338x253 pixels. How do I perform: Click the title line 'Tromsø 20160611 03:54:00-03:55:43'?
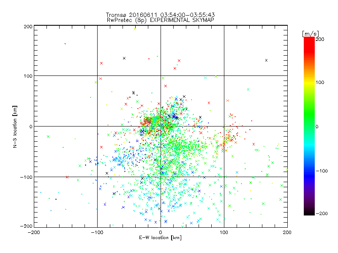click(160, 15)
